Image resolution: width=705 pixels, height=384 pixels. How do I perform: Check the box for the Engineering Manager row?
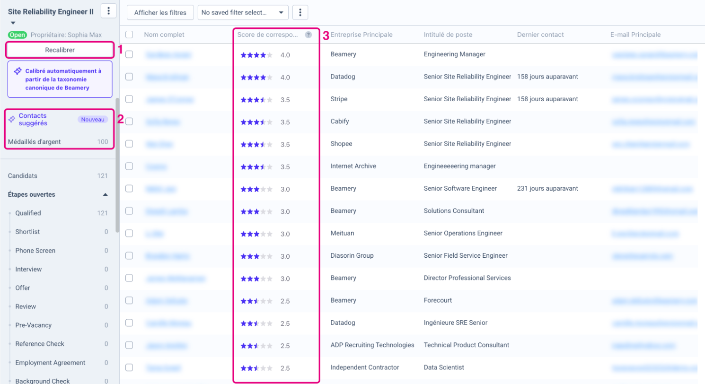click(x=129, y=54)
